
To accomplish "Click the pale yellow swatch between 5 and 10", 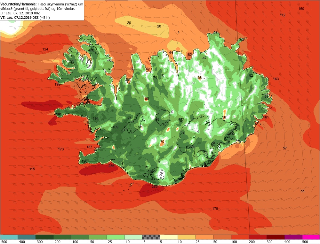I will coord(169,237).
